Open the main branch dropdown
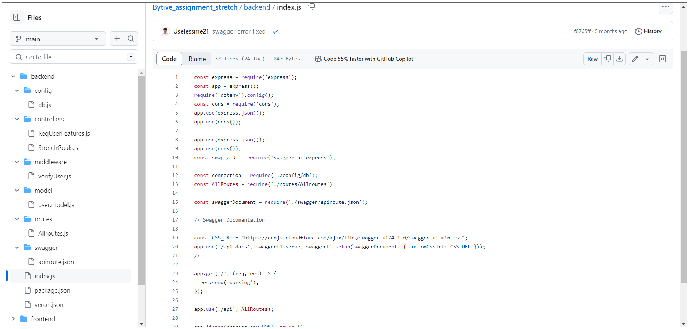 (x=58, y=39)
